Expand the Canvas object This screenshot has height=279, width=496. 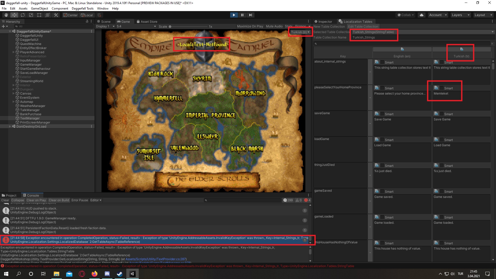coord(14,94)
